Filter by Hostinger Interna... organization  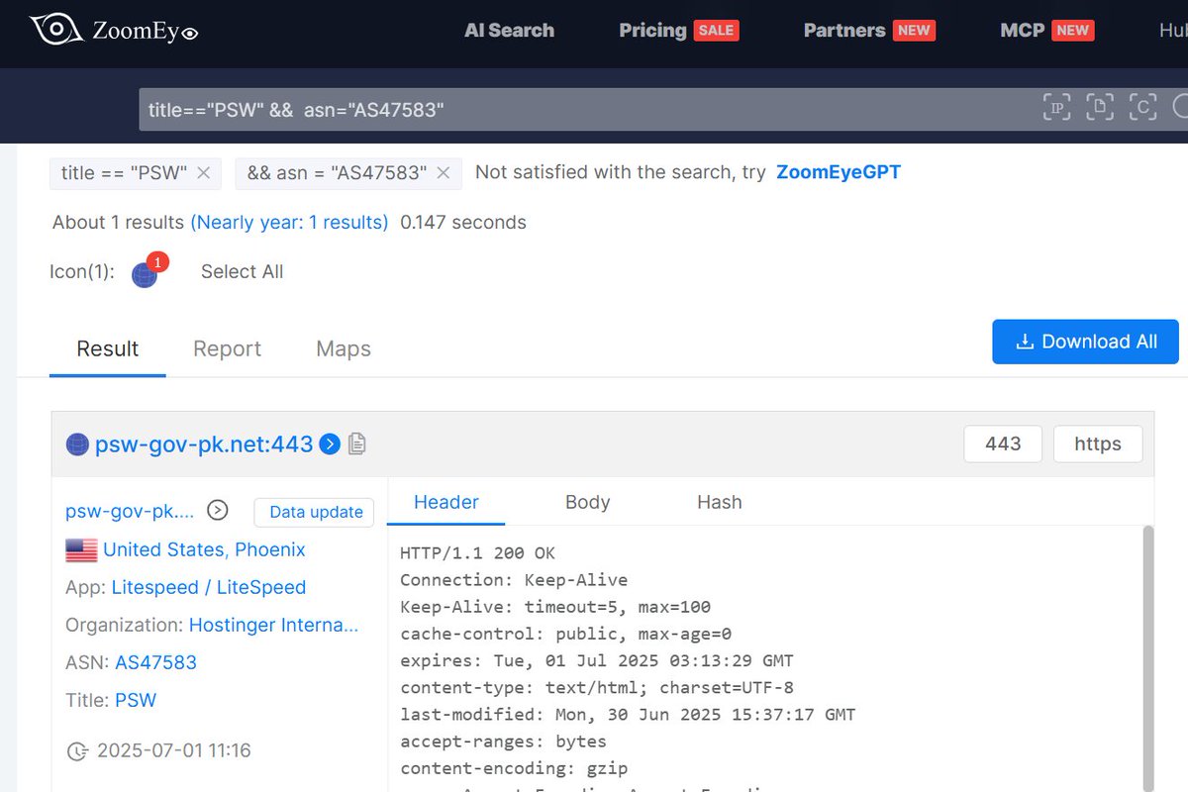(x=273, y=626)
